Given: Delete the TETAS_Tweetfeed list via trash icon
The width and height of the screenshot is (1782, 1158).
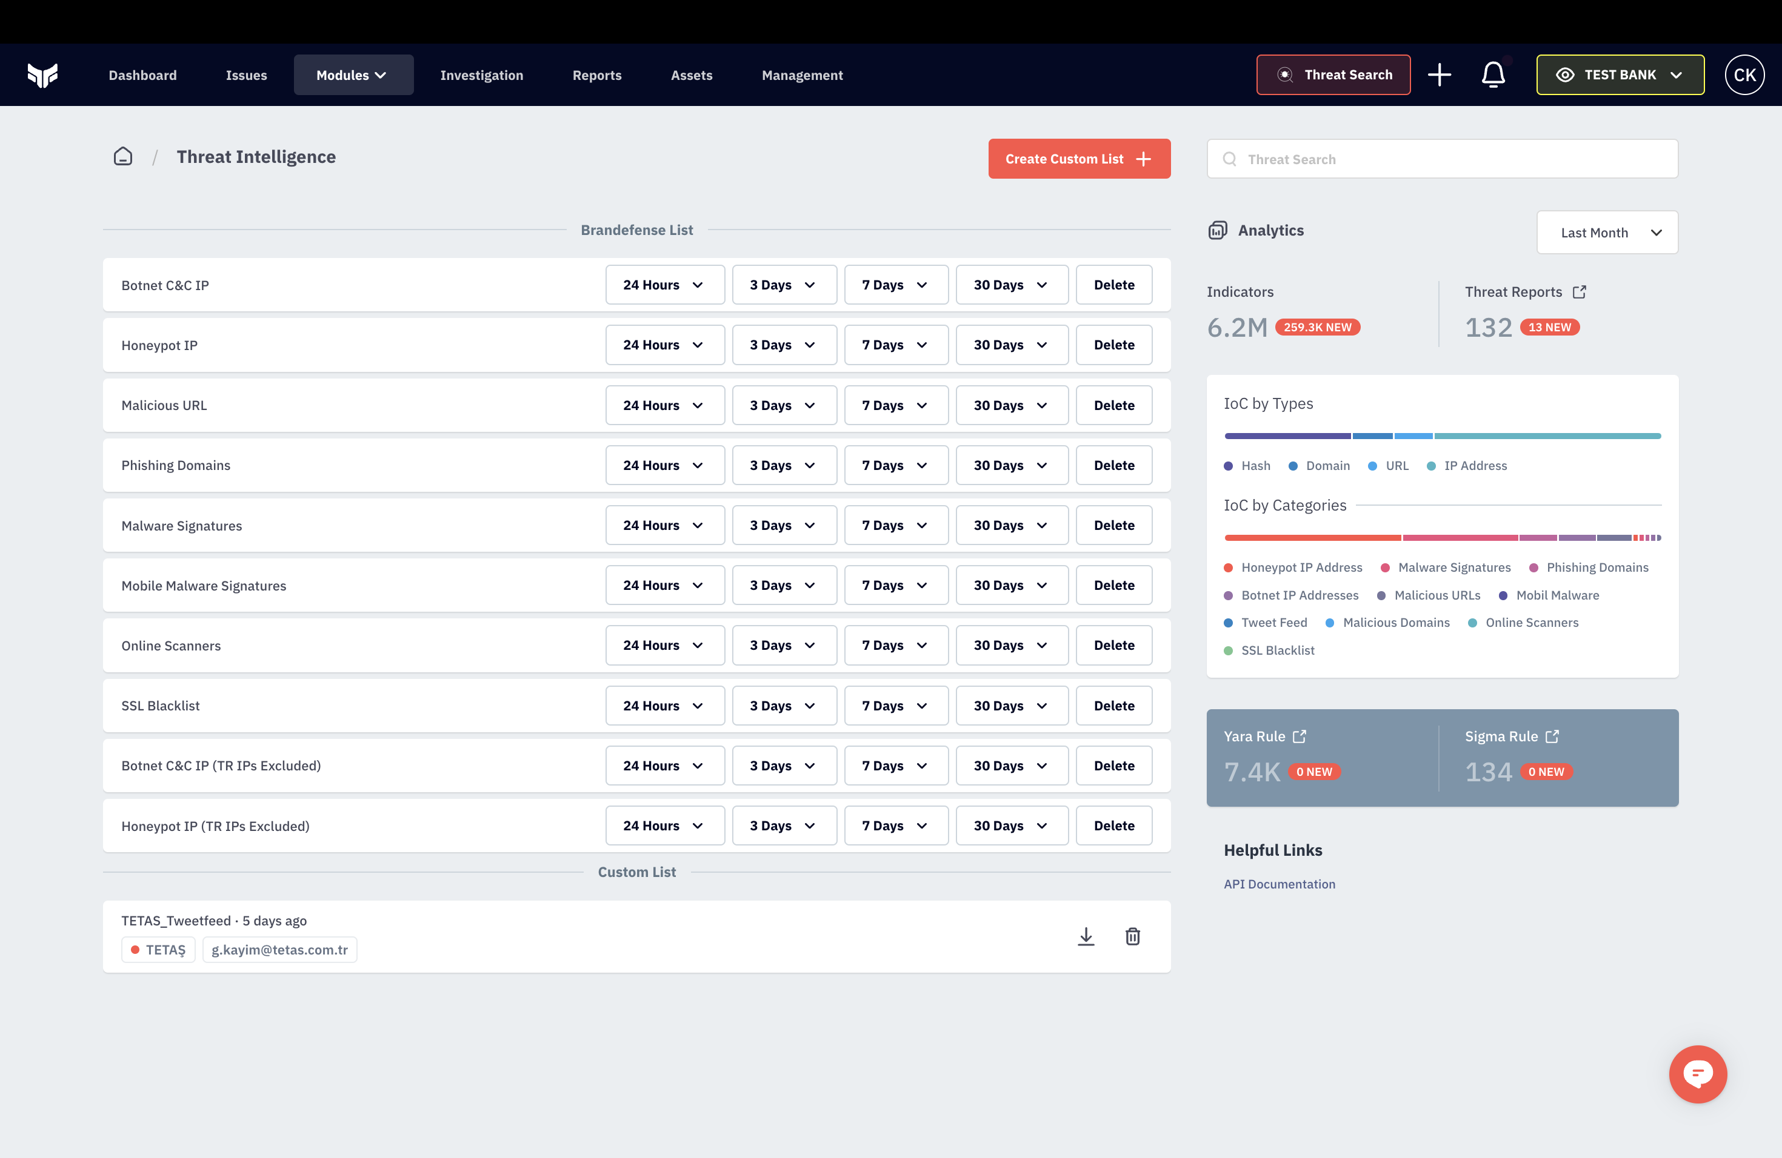Looking at the screenshot, I should [1133, 936].
